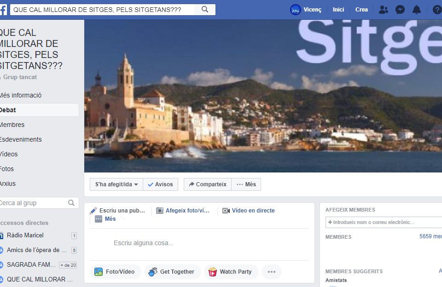Viewport: 442px width, 287px height.
Task: Open the S'ha afegit/ida dropdown
Action: [x=116, y=184]
